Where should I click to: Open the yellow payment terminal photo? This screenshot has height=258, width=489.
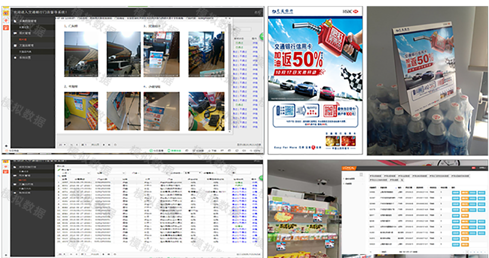pos(206,111)
